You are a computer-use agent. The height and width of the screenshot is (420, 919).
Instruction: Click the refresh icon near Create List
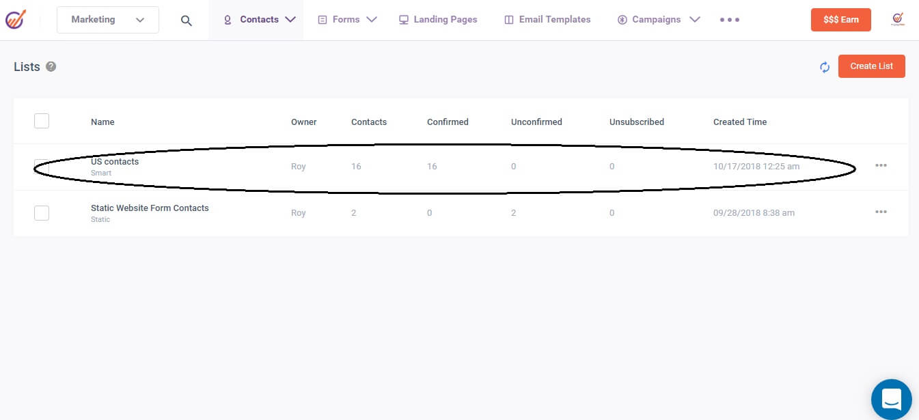[825, 66]
